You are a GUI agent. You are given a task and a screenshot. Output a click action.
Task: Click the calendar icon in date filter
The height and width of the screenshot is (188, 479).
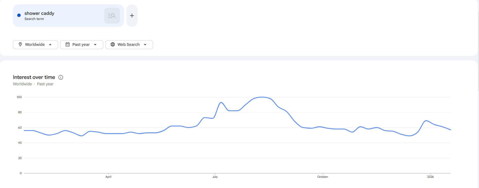pos(68,44)
